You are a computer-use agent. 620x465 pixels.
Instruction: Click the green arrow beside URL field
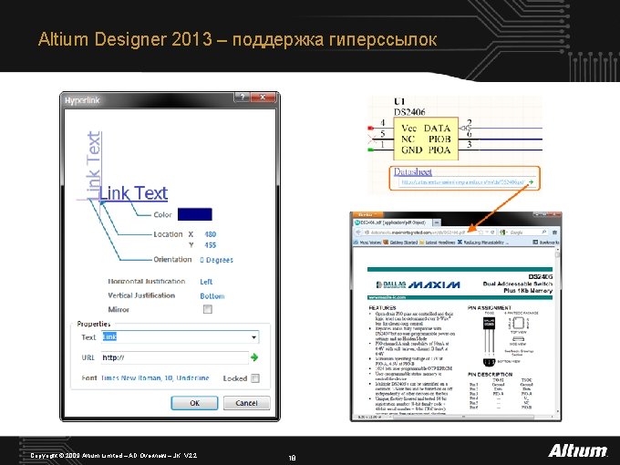coord(254,357)
